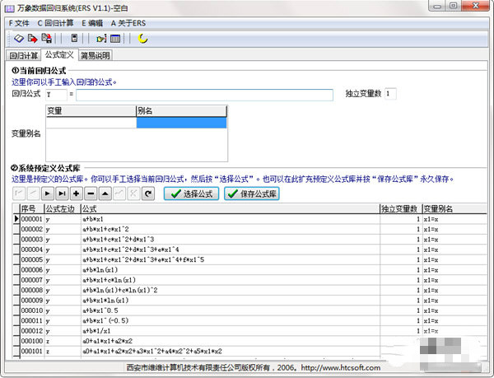Image resolution: width=494 pixels, height=378 pixels.
Task: Click the open book toolbar icon
Action: [x=19, y=39]
